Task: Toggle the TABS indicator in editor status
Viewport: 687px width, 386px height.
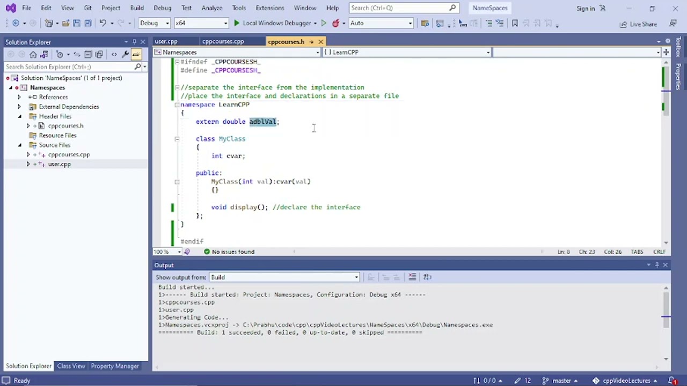Action: pyautogui.click(x=637, y=251)
